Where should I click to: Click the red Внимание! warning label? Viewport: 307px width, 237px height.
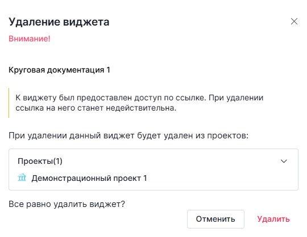[30, 39]
